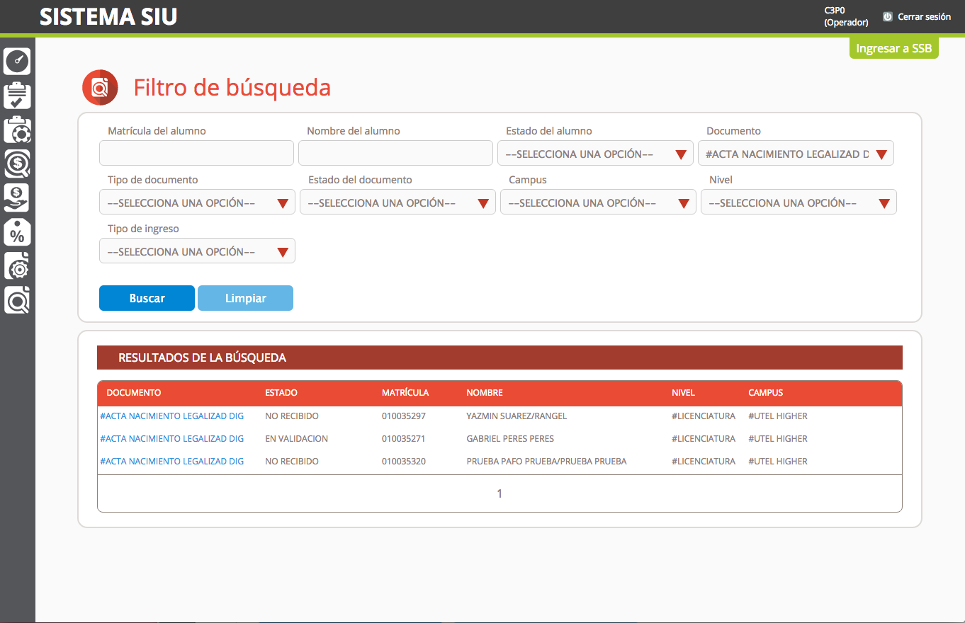Click the red Filtro de búsqueda icon
The height and width of the screenshot is (623, 965).
coord(100,88)
